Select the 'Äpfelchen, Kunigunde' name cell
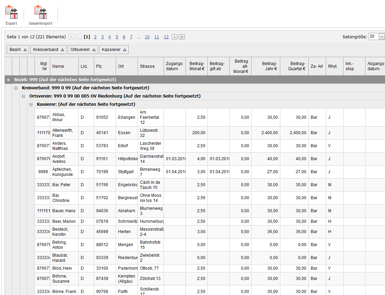Screen dimensions: 385x295 [64, 172]
